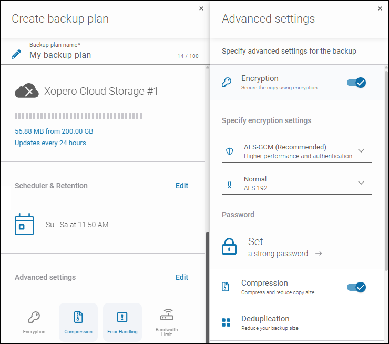Screen dimensions: 389x344
Task: Click '56.88 MB from 200.00 GB' link
Action: click(x=54, y=131)
